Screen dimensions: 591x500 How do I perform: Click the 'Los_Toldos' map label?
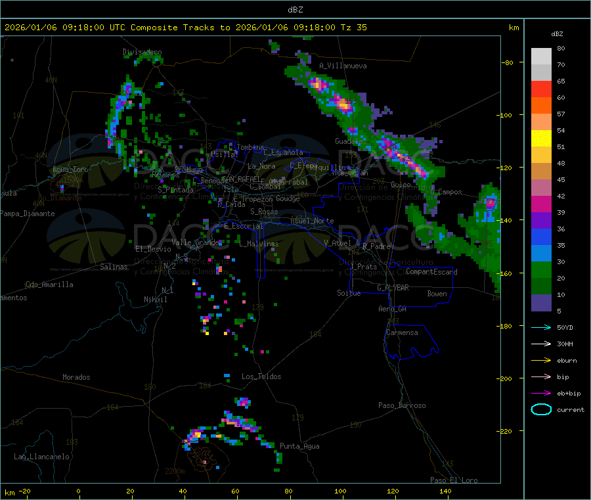click(261, 376)
